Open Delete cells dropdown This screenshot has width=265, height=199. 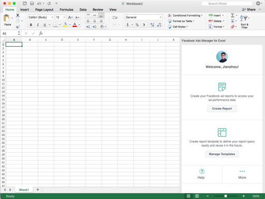tap(216, 21)
